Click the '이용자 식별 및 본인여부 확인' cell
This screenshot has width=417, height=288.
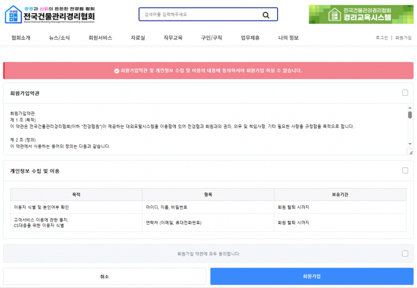click(x=76, y=207)
